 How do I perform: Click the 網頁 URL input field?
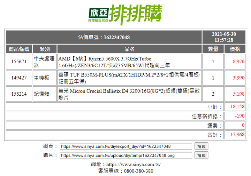coord(126,146)
